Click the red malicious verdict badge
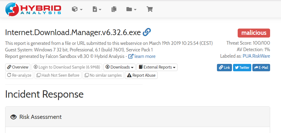Viewport: 281px width, 133px height. [254, 33]
